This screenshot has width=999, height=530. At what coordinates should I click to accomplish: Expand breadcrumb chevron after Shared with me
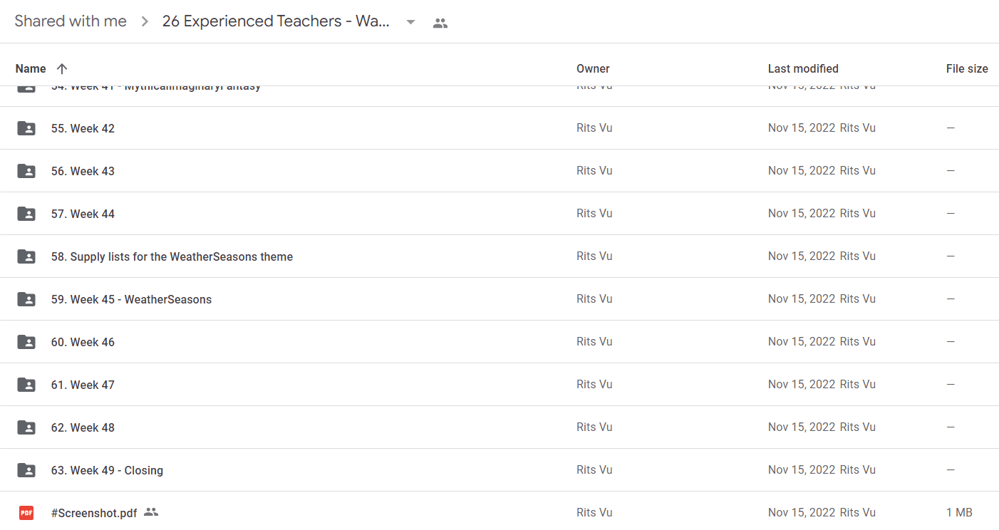click(x=145, y=21)
